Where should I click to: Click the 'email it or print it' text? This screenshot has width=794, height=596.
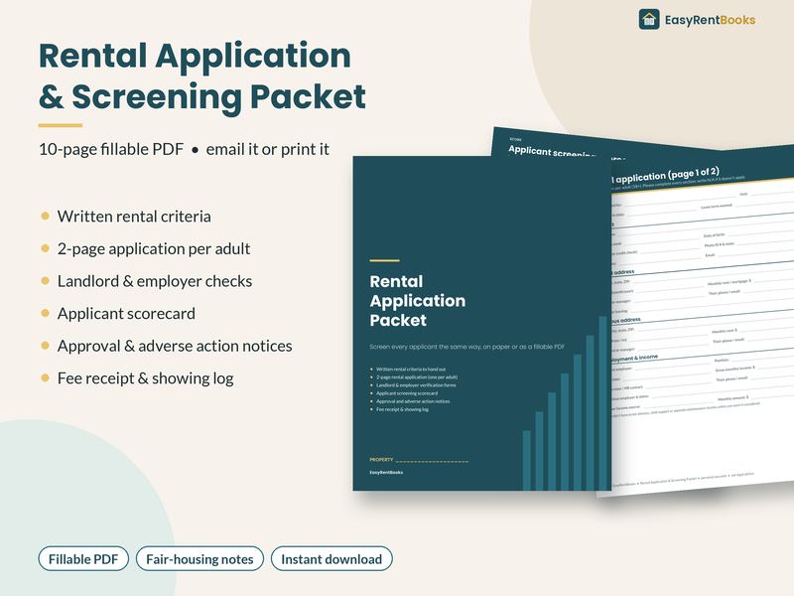pyautogui.click(x=267, y=150)
